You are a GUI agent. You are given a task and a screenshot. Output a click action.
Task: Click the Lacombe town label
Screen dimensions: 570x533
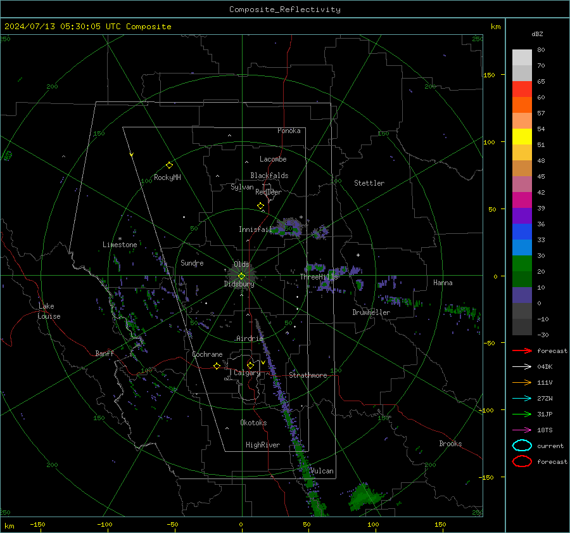click(x=273, y=159)
